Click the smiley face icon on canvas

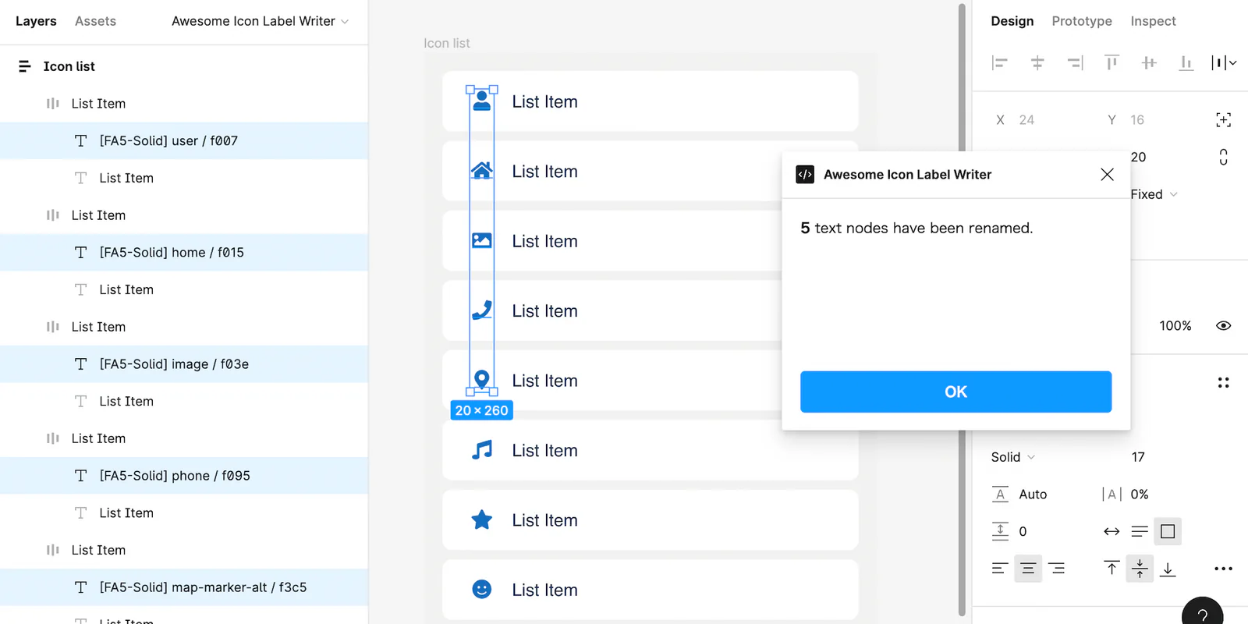tap(482, 589)
